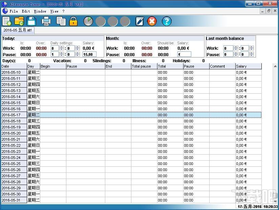Adjust daily work hours spinner arrows
The width and height of the screenshot is (279, 210).
[x=62, y=48]
